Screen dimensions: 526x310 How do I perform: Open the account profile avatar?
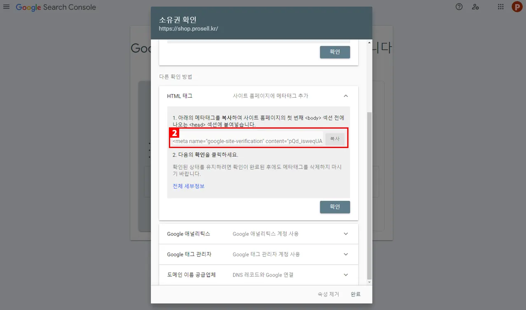tap(517, 7)
